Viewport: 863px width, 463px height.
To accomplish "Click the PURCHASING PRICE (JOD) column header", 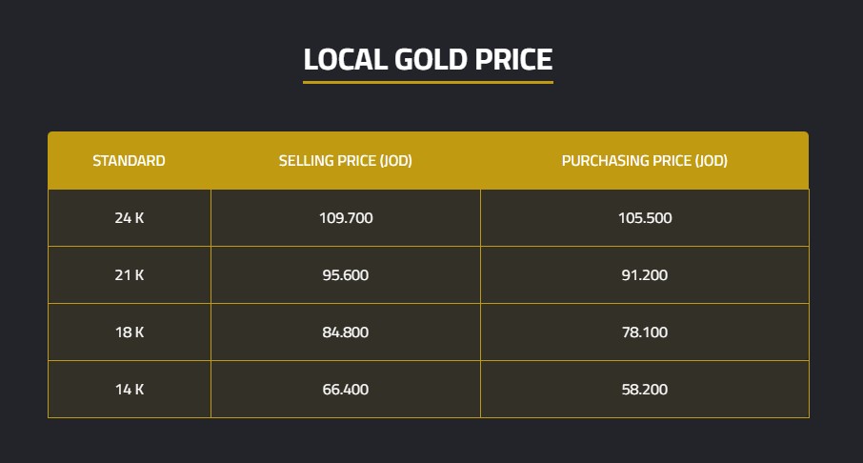I will click(644, 161).
